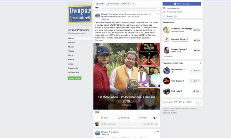Open the Liked dropdown button
231x138 pixels.
(x=100, y=4)
